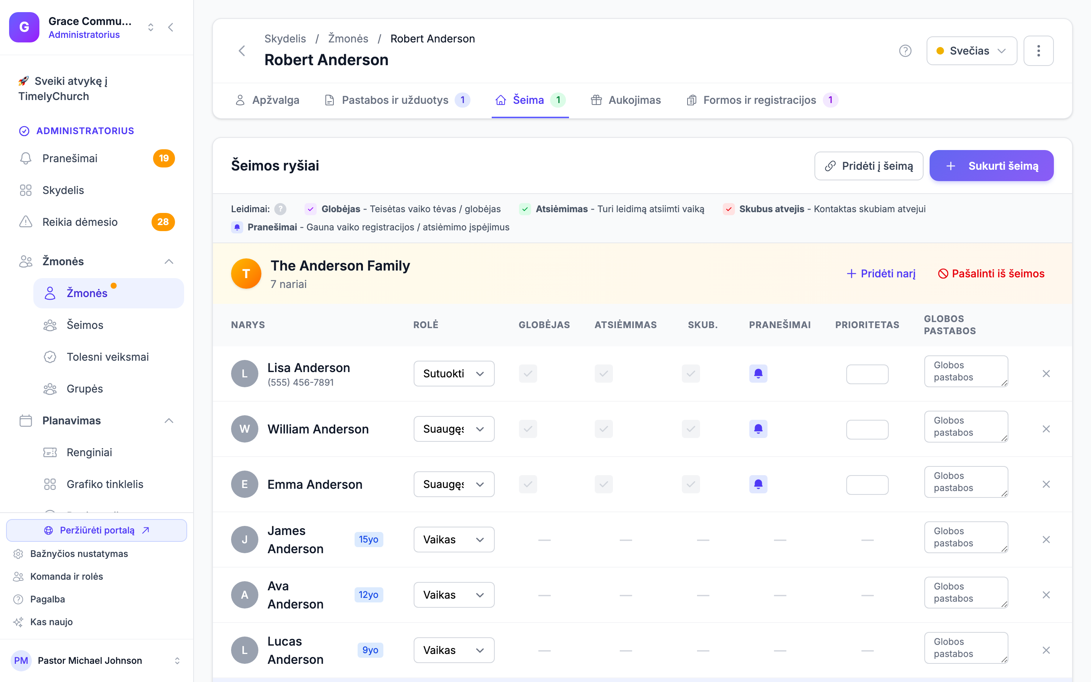The width and height of the screenshot is (1091, 682).
Task: Collapse the Planavimas sidebar section
Action: click(169, 421)
